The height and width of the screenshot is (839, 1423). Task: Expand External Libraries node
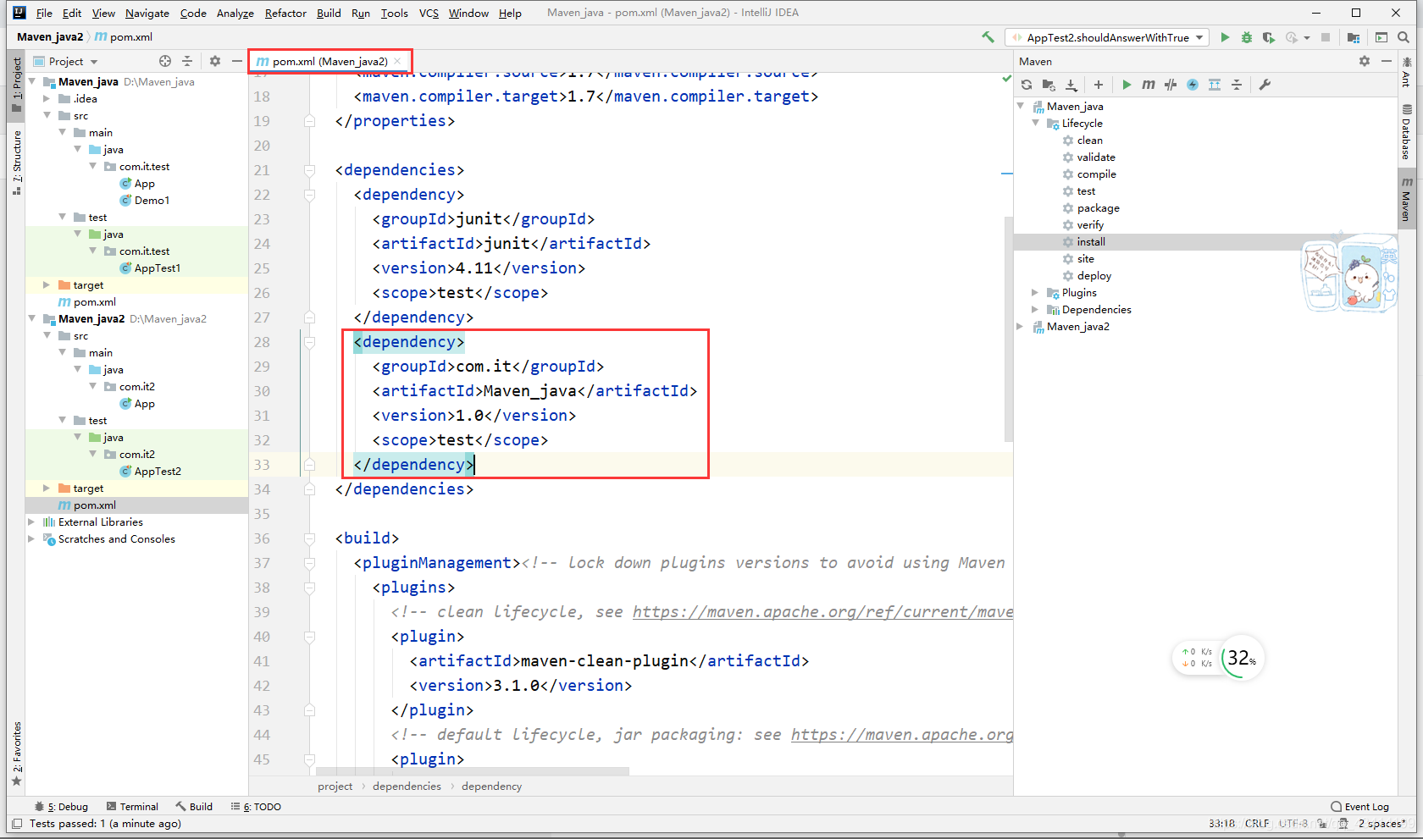coord(32,522)
